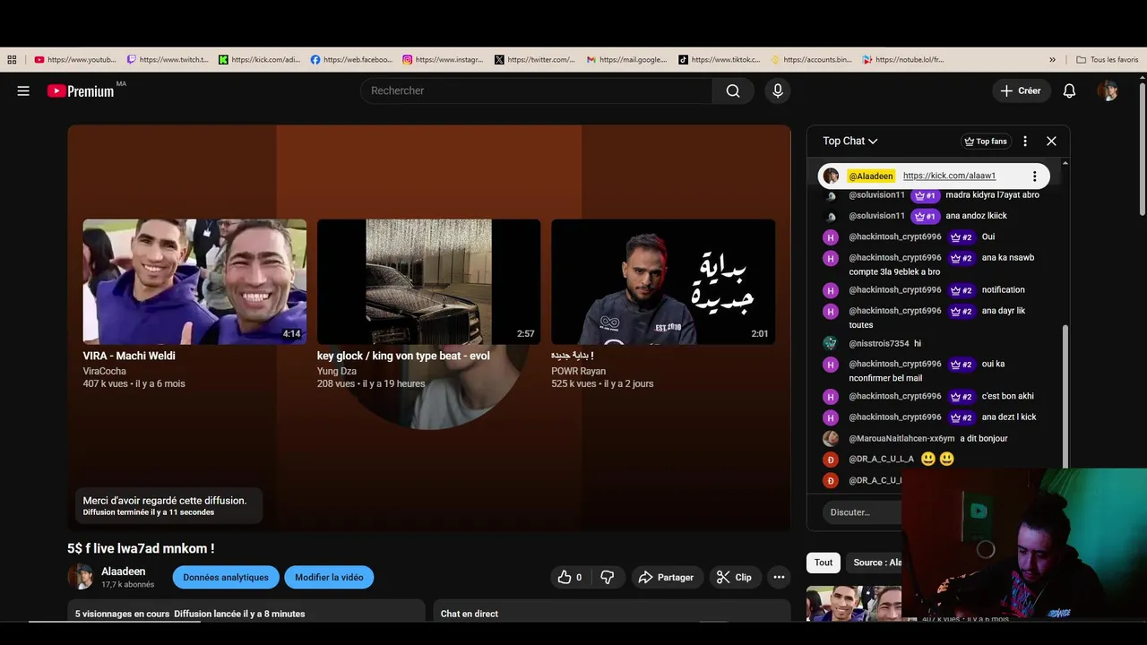Click message 'ana andoz lkiick'
This screenshot has width=1147, height=645.
977,216
